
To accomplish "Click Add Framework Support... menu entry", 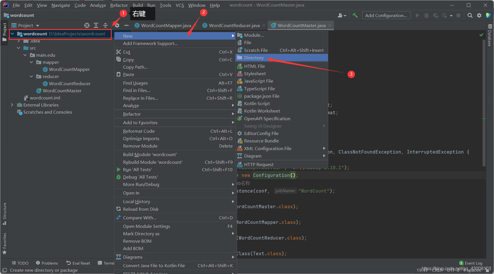I will [175, 43].
